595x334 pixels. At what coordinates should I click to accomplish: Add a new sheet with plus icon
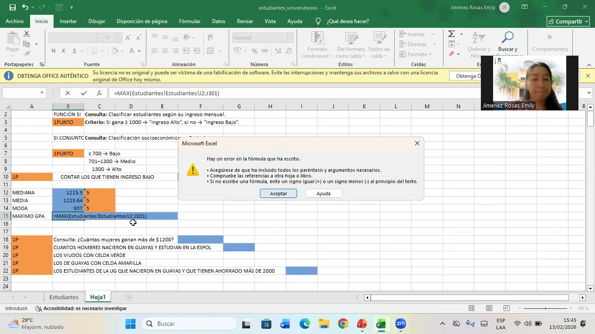(129, 297)
